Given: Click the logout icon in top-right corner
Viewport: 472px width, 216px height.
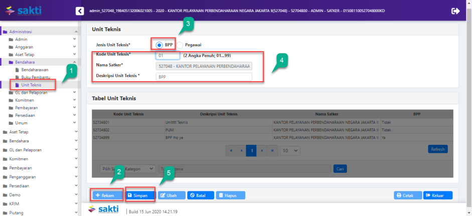Looking at the screenshot, I should [455, 11].
